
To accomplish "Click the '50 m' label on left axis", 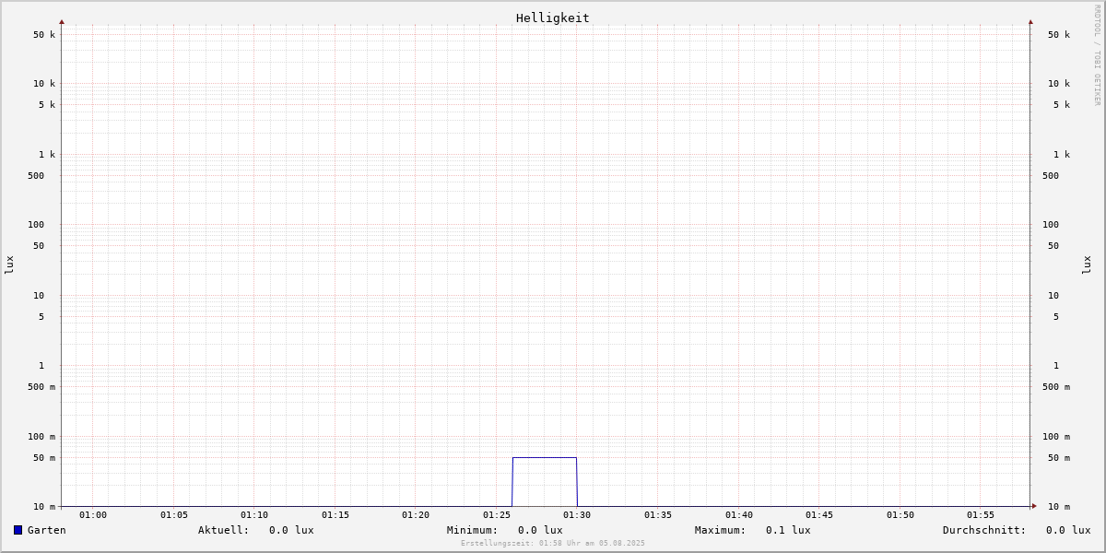I will coord(44,458).
